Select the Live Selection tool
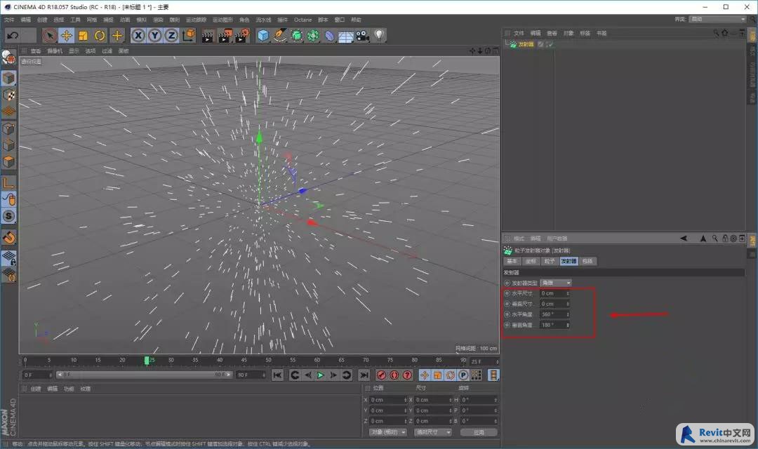Viewport: 758px width, 449px height. pyautogui.click(x=49, y=35)
